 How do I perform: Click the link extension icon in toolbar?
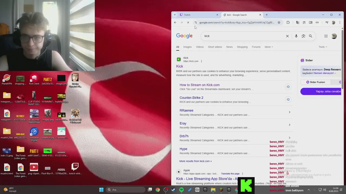[317, 22]
